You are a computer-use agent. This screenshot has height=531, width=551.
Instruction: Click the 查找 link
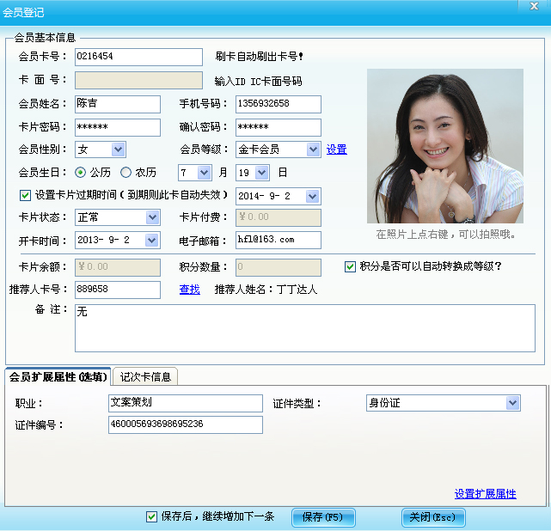pos(189,290)
